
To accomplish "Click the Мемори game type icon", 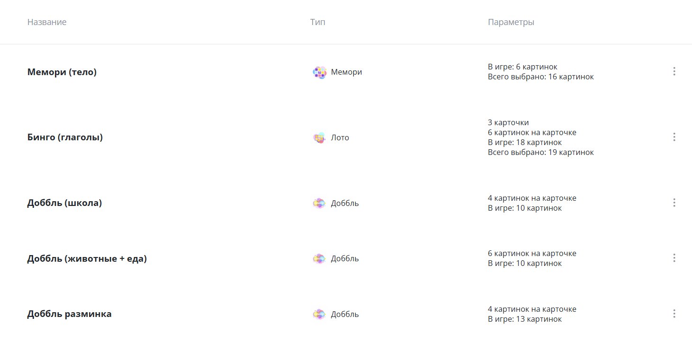I will click(x=320, y=72).
